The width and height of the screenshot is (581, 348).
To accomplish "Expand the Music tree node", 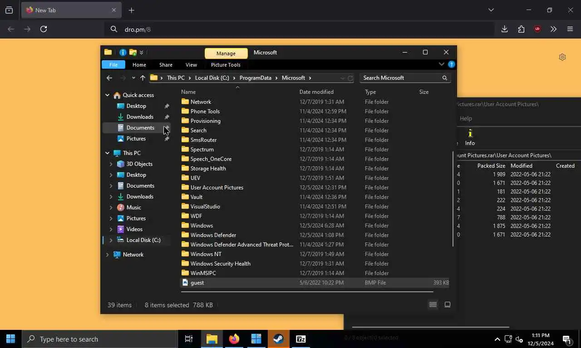I will [x=111, y=208].
